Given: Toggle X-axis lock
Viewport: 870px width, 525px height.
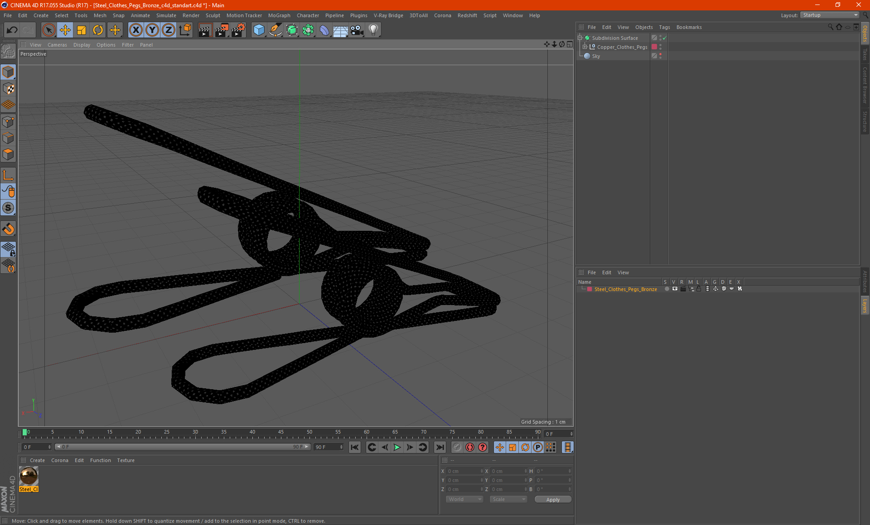Looking at the screenshot, I should coord(135,30).
